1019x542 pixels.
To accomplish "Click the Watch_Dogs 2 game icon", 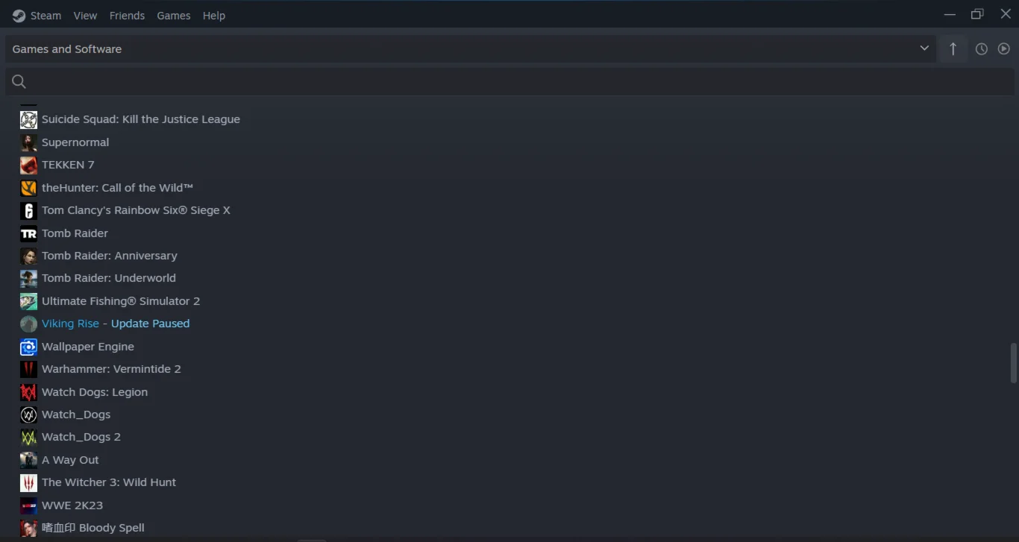I will [x=28, y=438].
